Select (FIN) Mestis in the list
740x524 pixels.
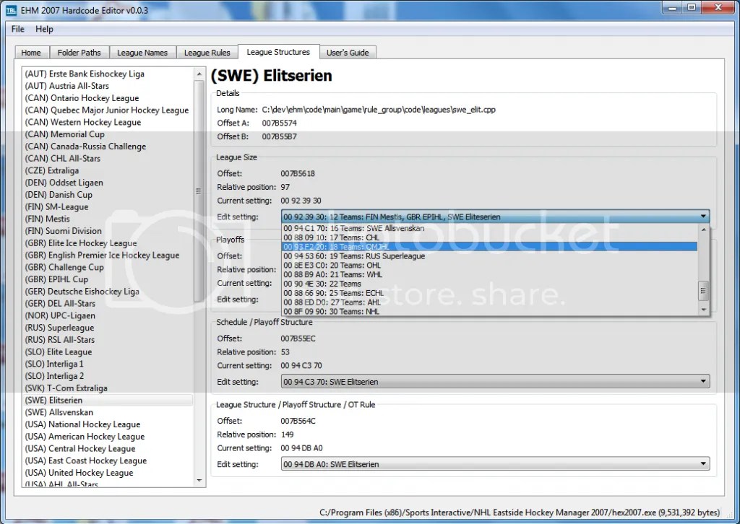point(108,219)
